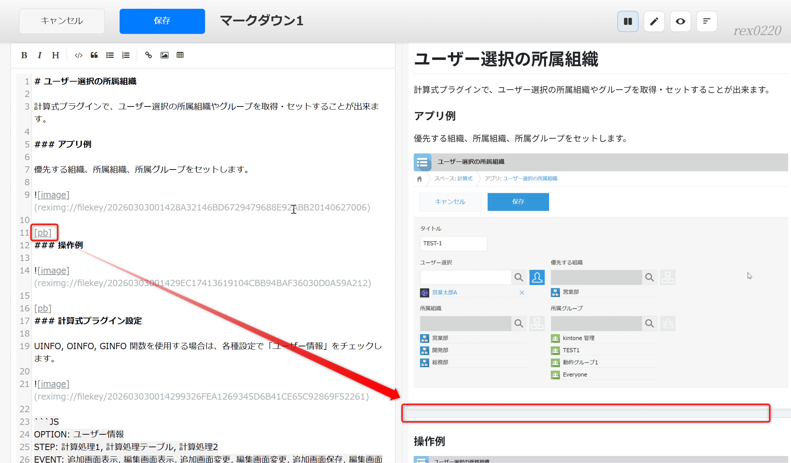Insert a blockquote

[x=94, y=55]
